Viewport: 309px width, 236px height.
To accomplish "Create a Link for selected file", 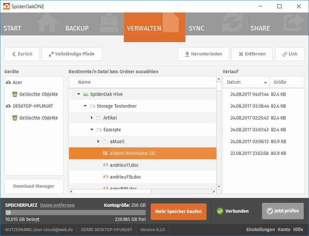I will pos(290,54).
